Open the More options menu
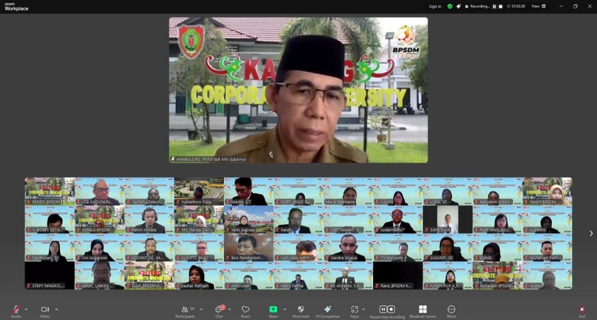Viewport: 597px width, 320px height. [x=451, y=311]
